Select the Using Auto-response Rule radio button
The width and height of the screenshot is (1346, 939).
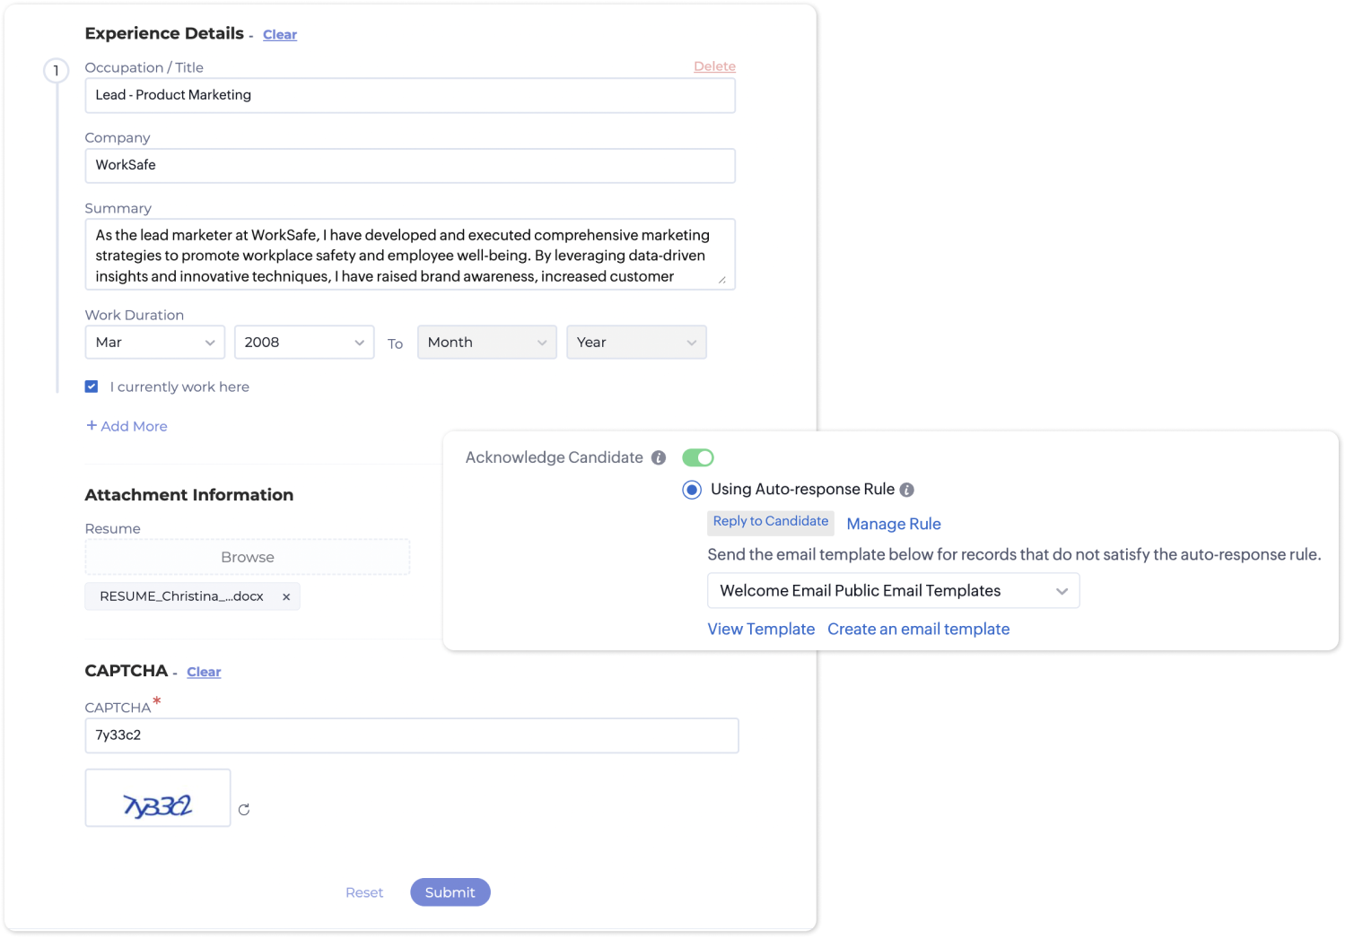point(691,490)
